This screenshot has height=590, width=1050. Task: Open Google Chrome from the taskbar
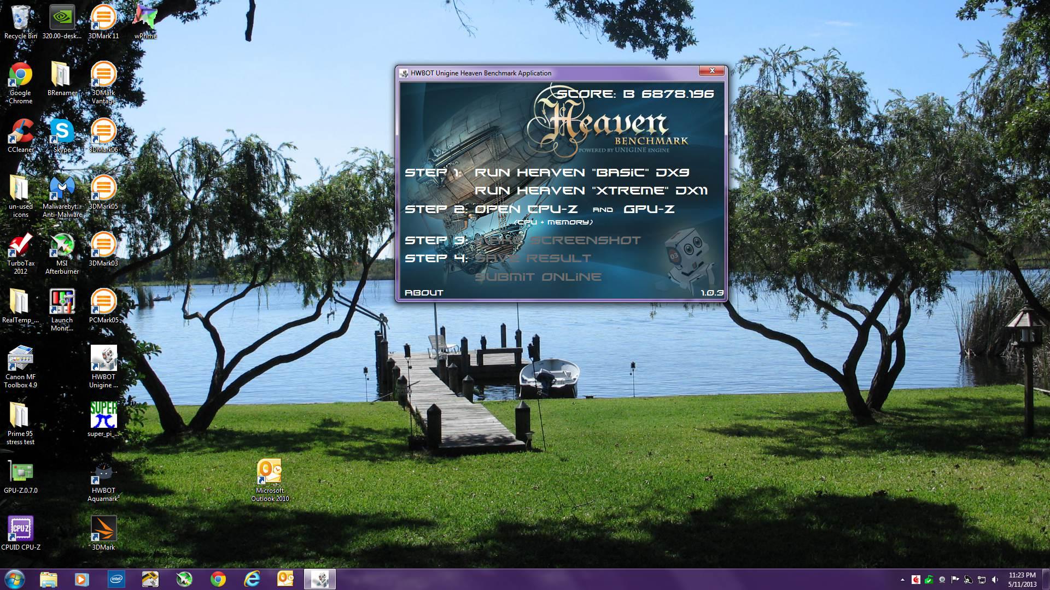(x=218, y=579)
